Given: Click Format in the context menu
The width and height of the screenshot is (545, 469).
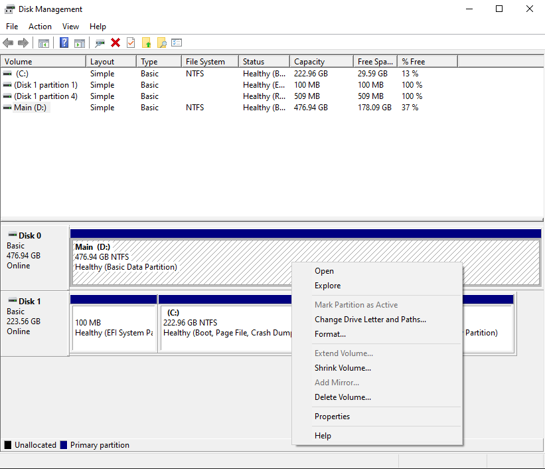Looking at the screenshot, I should coord(330,334).
